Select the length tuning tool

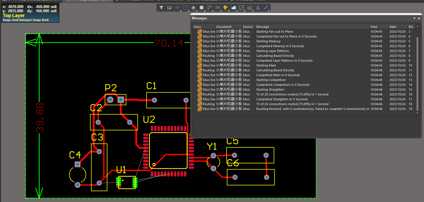[x=218, y=8]
